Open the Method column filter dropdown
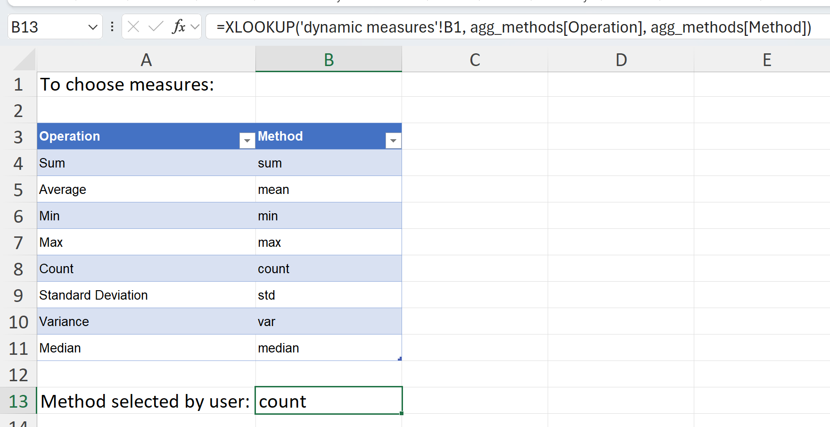Image resolution: width=830 pixels, height=427 pixels. [393, 141]
